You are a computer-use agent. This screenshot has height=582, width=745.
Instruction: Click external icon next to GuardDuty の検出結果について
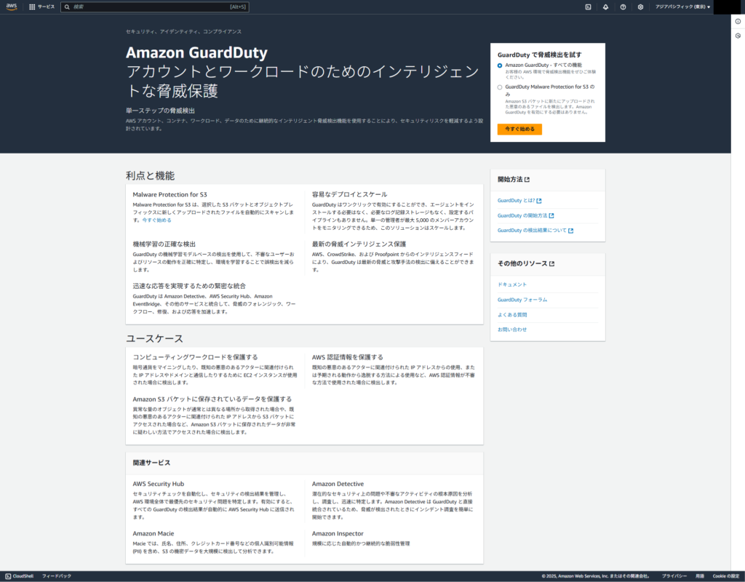[x=570, y=231]
